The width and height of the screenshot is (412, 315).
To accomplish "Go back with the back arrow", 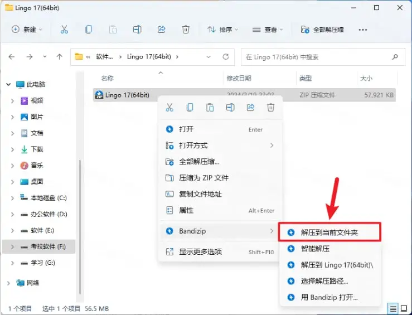I will pos(12,57).
